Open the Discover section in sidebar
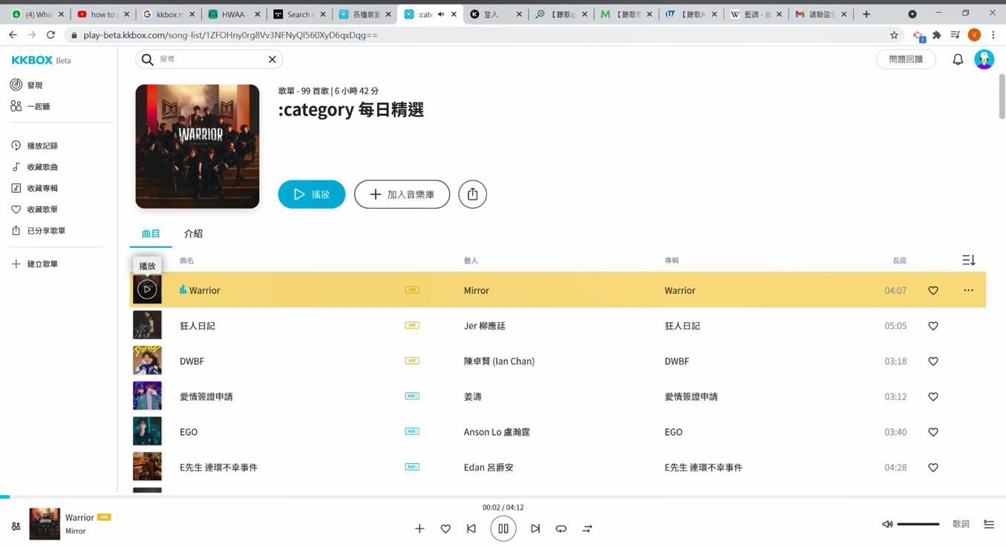Screen dimensions: 1006x547 pos(27,85)
